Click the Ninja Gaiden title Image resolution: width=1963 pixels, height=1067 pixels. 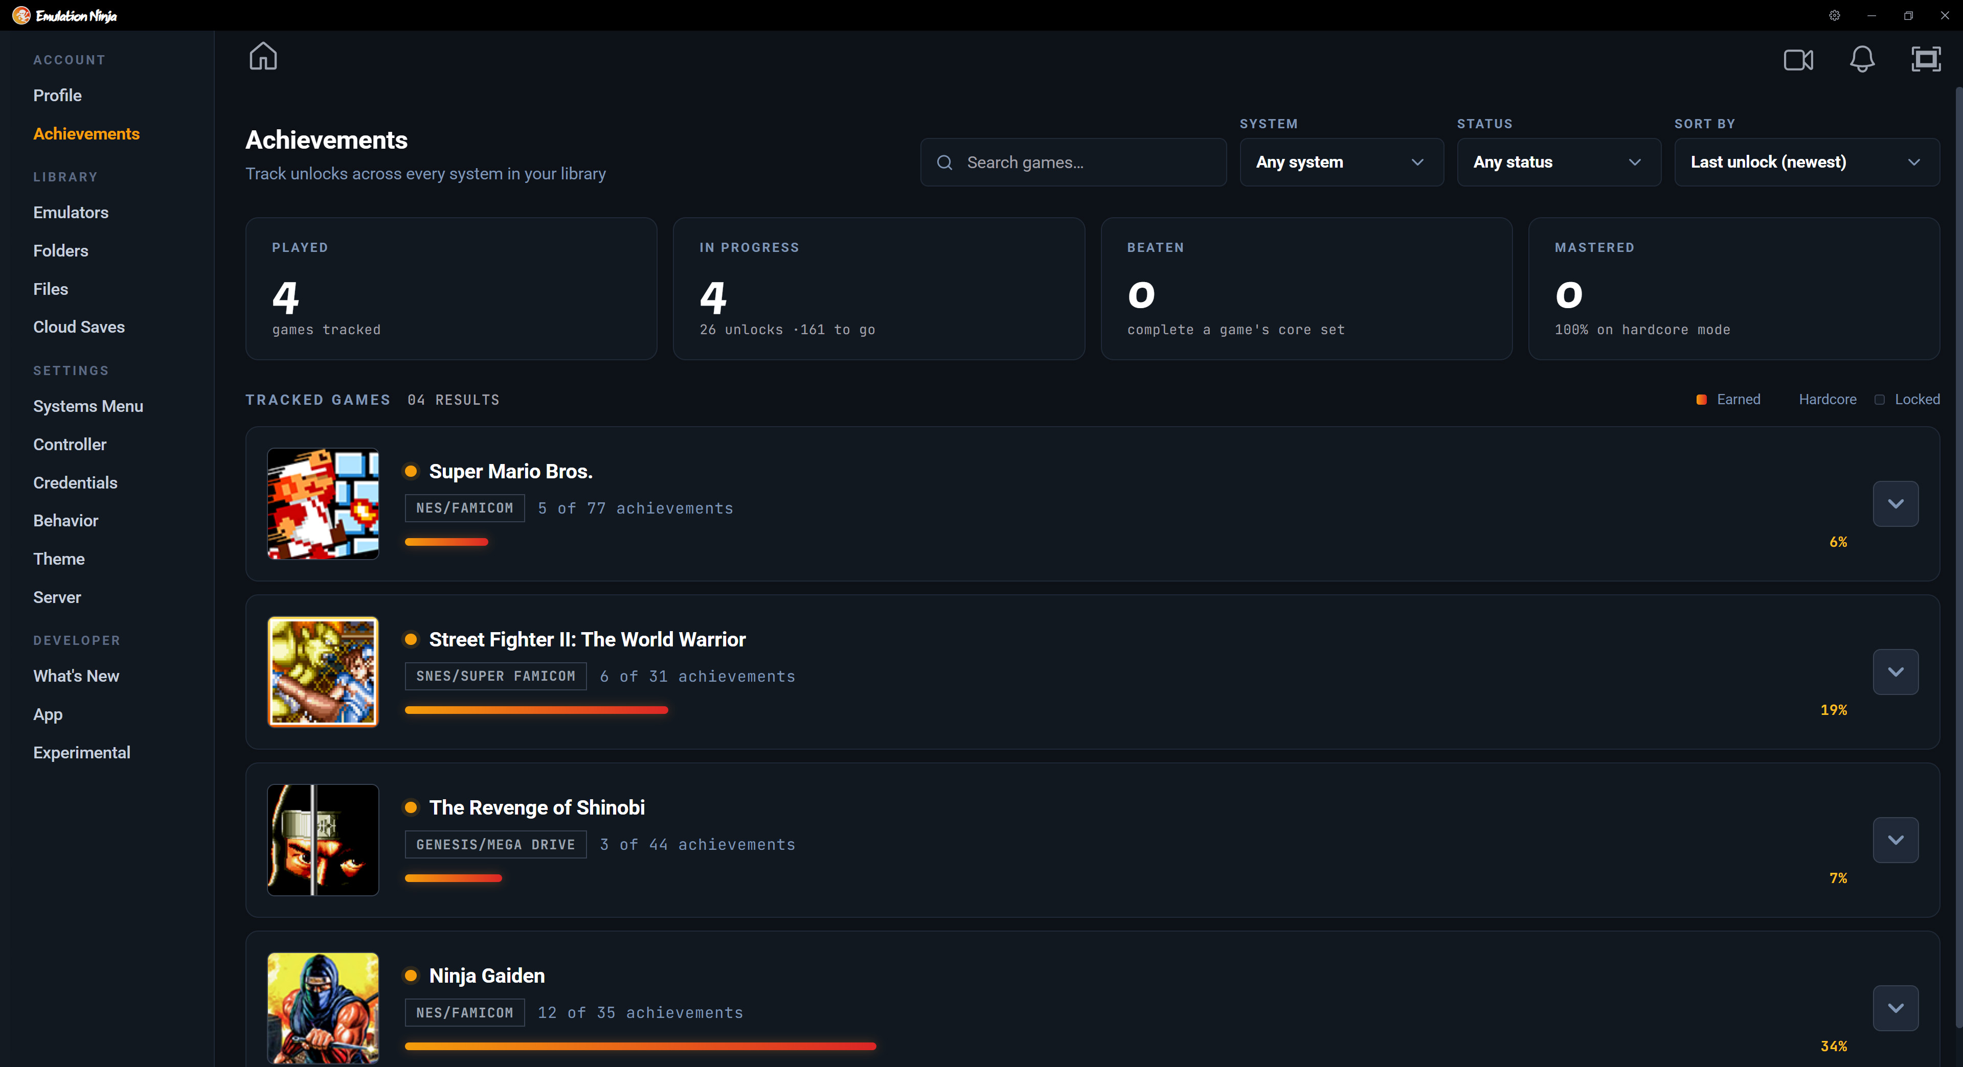(486, 976)
